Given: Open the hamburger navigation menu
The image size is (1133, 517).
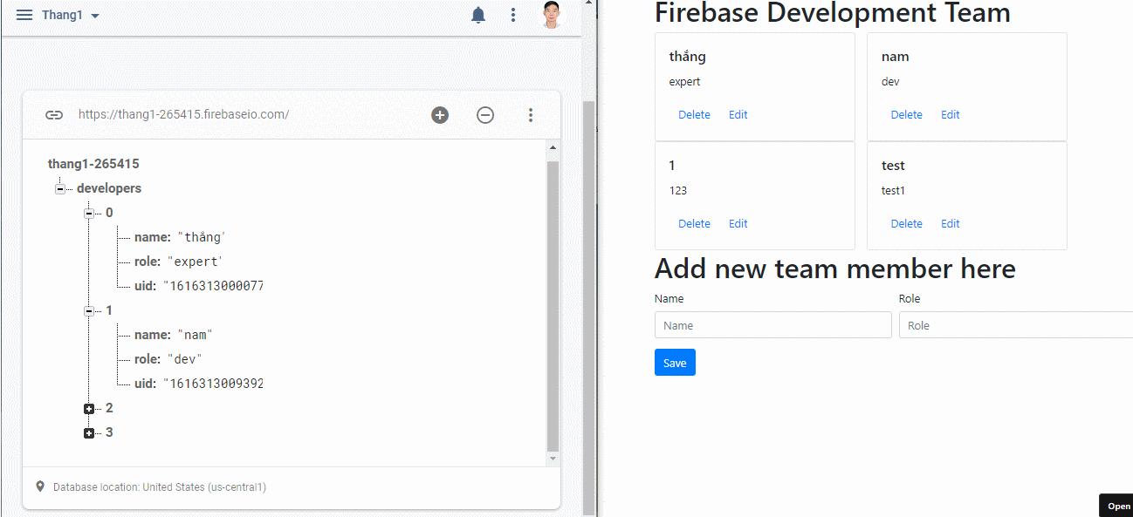Looking at the screenshot, I should 24,16.
